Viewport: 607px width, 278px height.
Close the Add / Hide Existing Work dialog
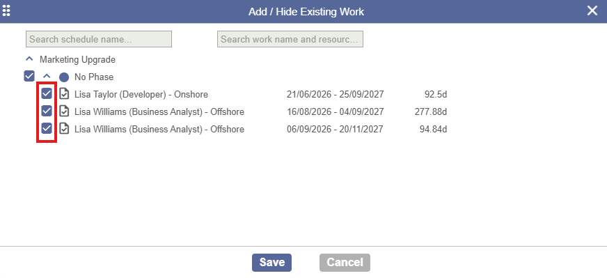592,11
